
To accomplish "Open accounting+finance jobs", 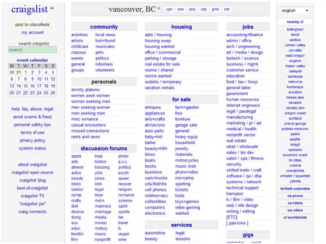I will coord(245,34).
